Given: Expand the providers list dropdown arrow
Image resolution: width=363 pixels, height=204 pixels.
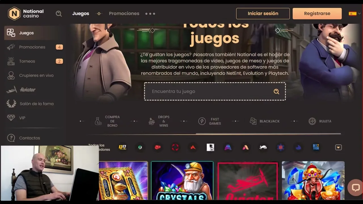Looking at the screenshot, I should point(338,147).
